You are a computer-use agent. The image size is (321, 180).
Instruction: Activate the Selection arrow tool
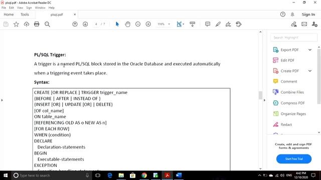(x=117, y=24)
